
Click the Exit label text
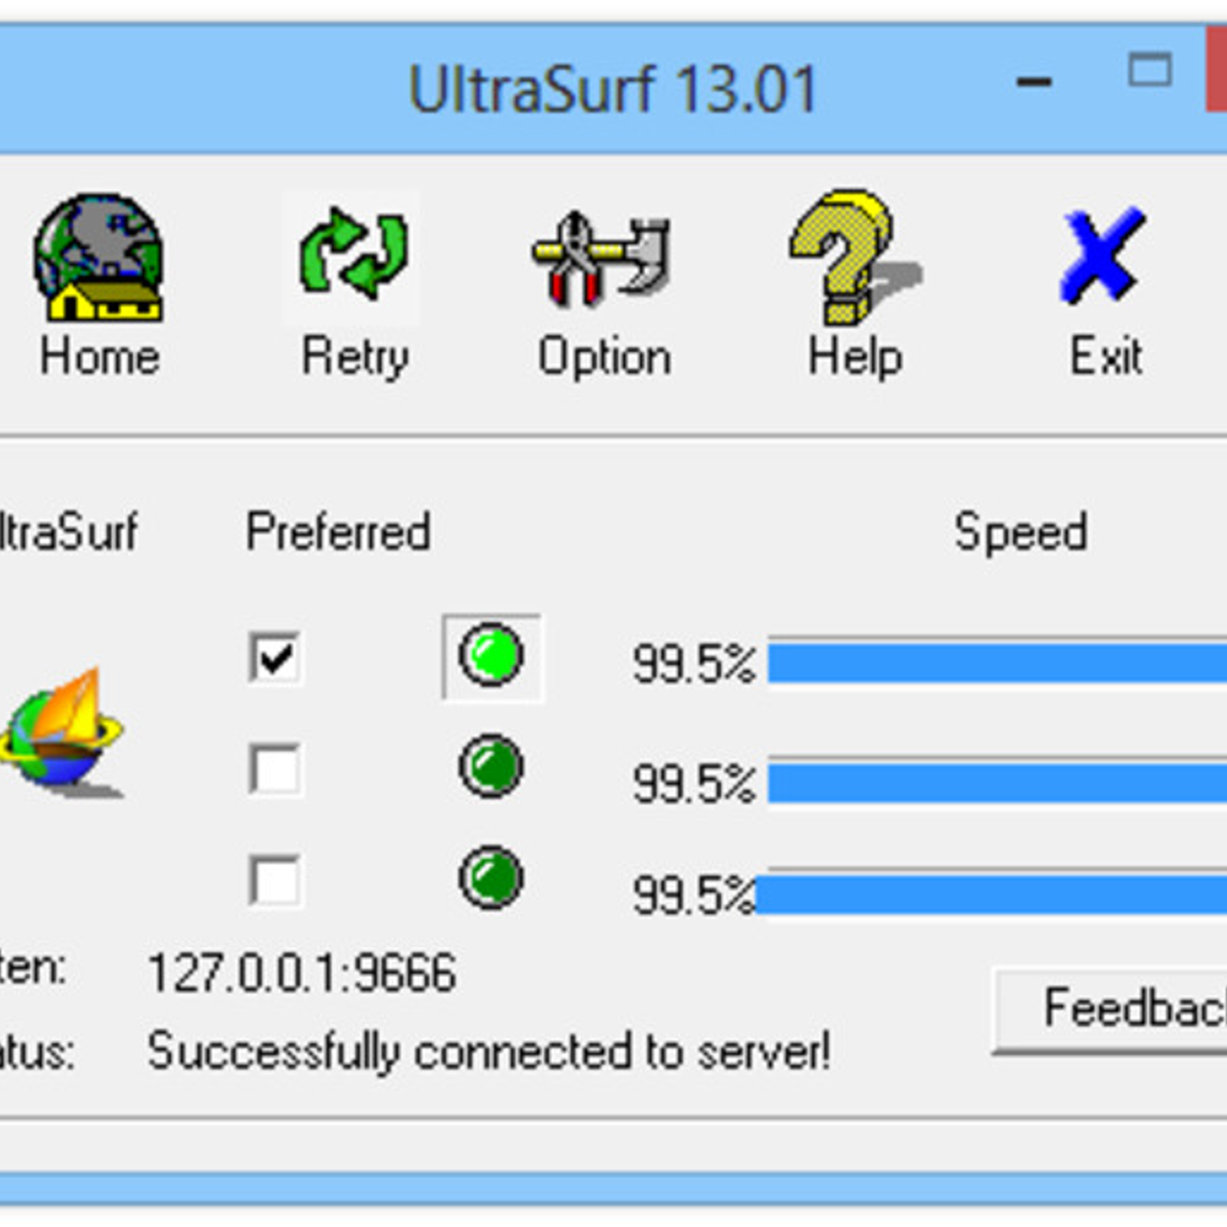pos(1106,357)
